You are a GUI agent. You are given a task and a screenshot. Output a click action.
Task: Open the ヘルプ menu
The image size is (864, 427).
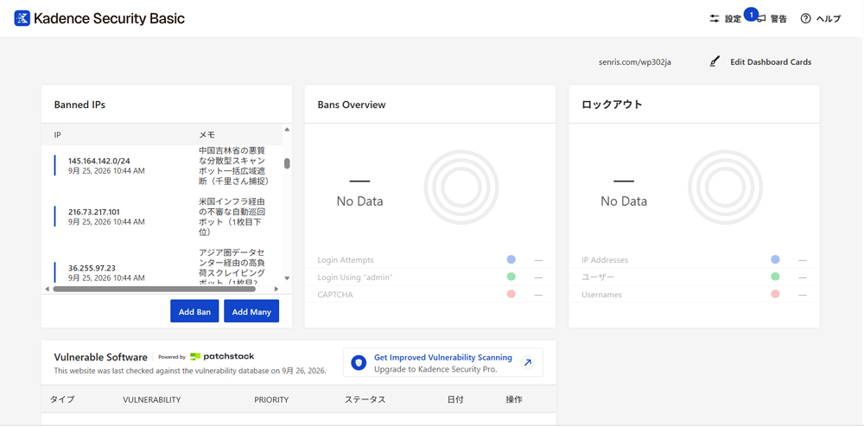tap(821, 19)
